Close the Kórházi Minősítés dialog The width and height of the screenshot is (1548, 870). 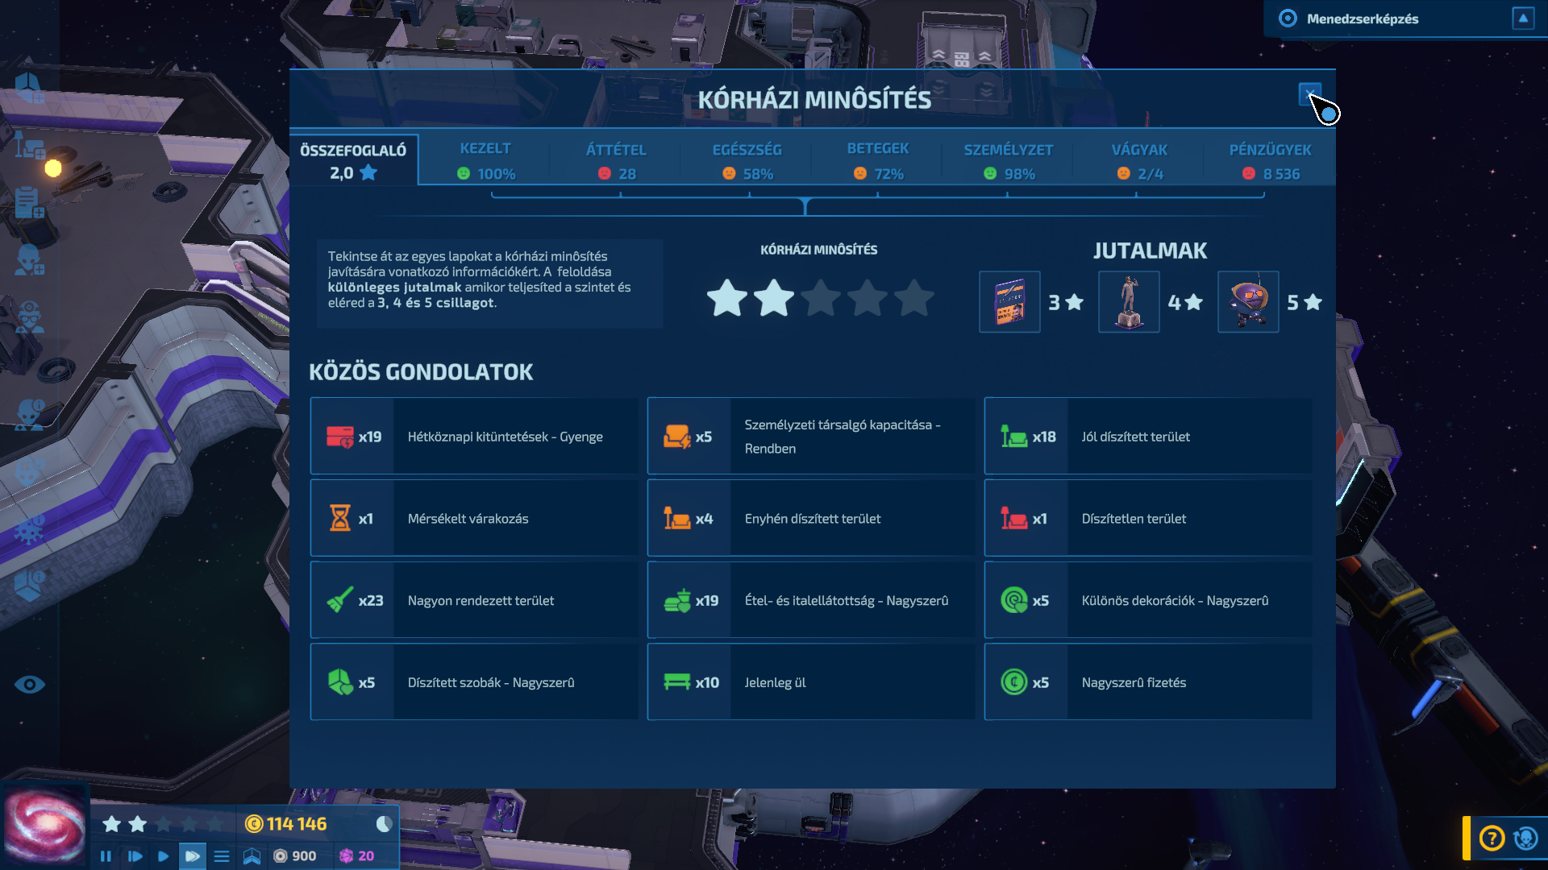point(1309,95)
